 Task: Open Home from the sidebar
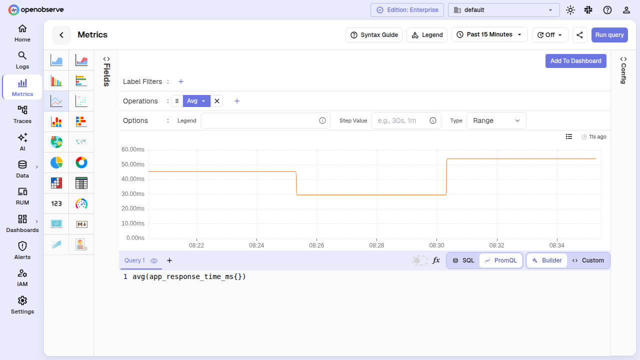click(22, 33)
